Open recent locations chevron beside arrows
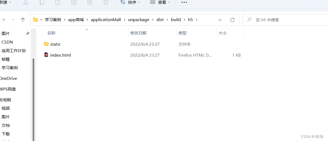 (13, 20)
